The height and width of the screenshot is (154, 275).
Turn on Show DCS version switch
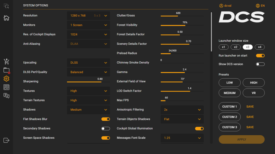pyautogui.click(x=260, y=64)
